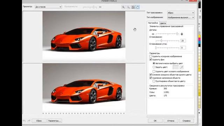The height and width of the screenshot is (126, 224).
Task: Click the Сглаживание slider track
Action: click(x=167, y=41)
